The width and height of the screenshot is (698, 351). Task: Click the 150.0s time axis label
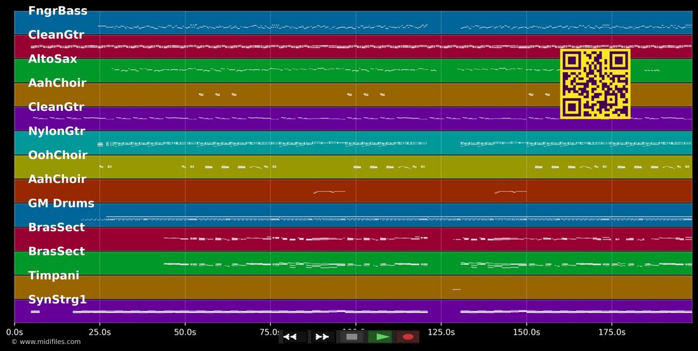[x=527, y=332]
